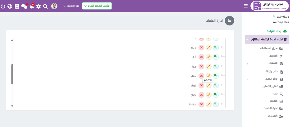Open the Employee1 user dropdown

[71, 6]
